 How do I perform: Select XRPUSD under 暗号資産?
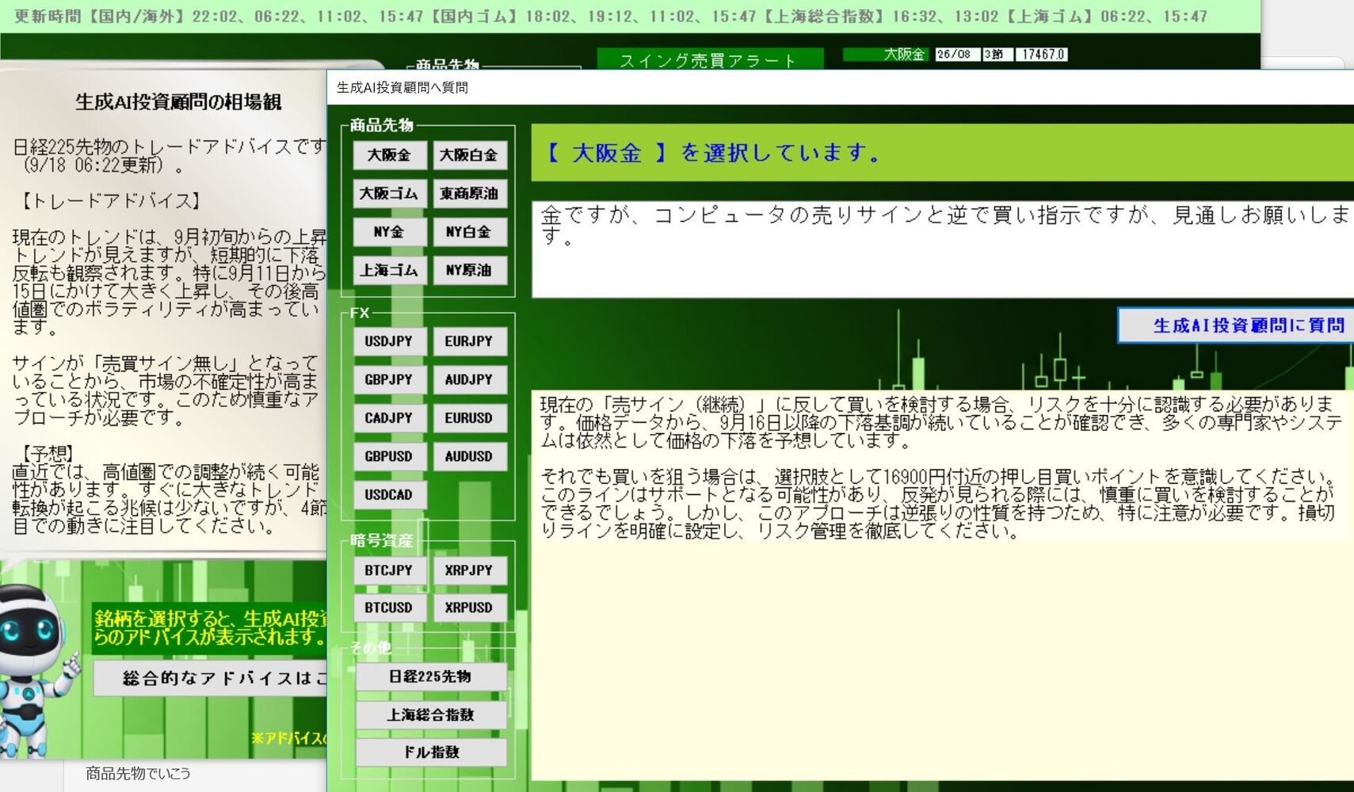469,607
